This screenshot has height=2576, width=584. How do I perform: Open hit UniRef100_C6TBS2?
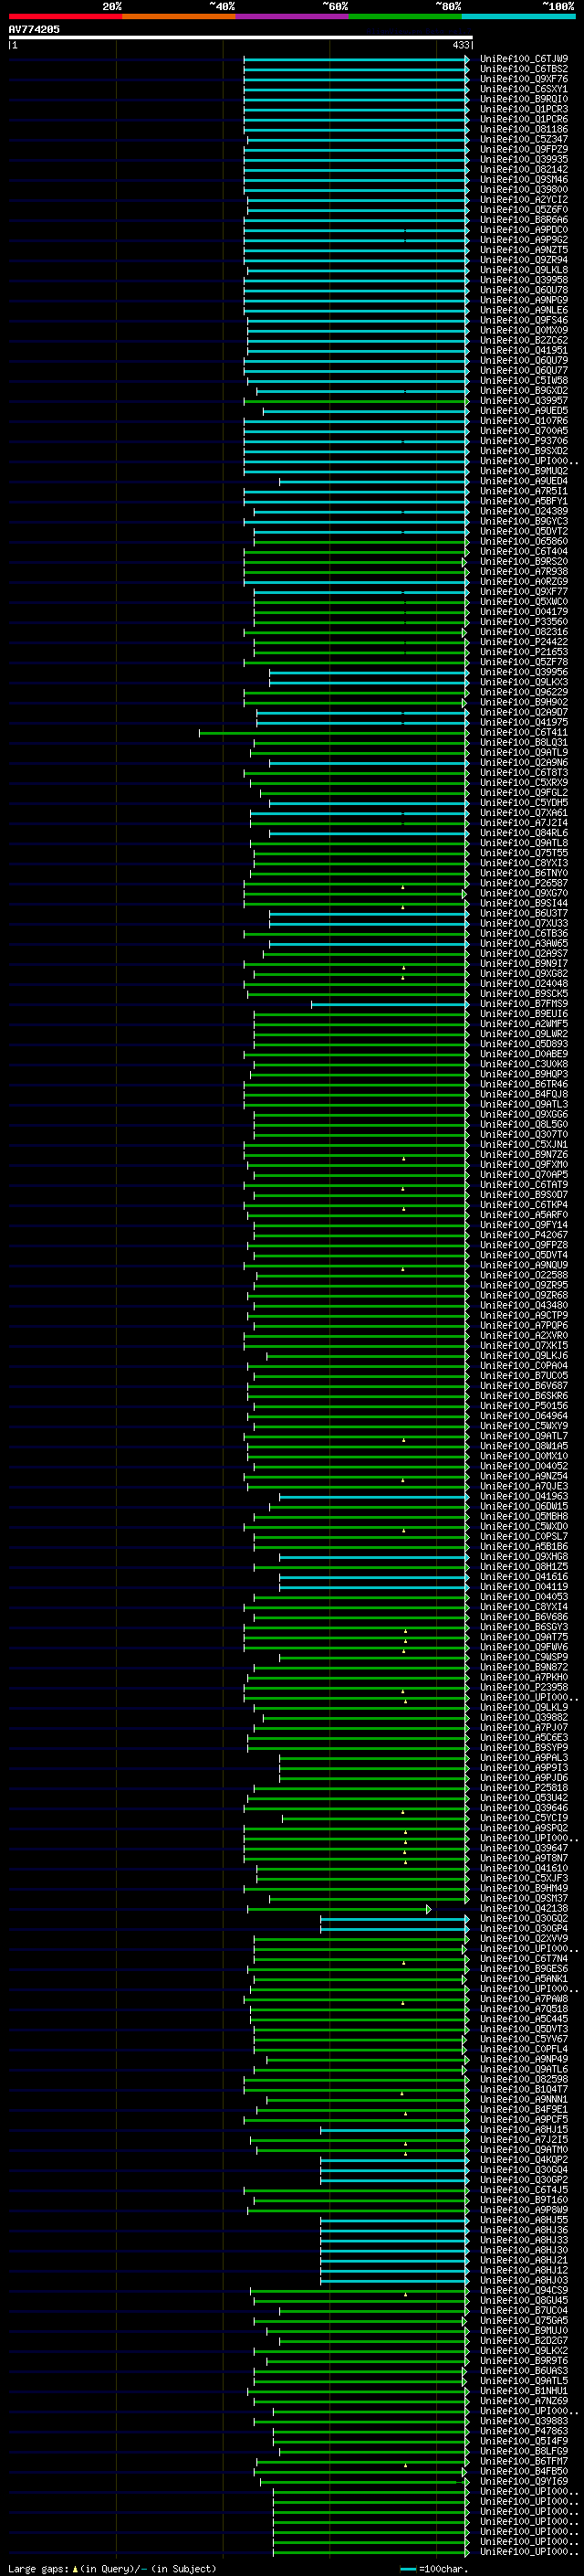[x=524, y=69]
